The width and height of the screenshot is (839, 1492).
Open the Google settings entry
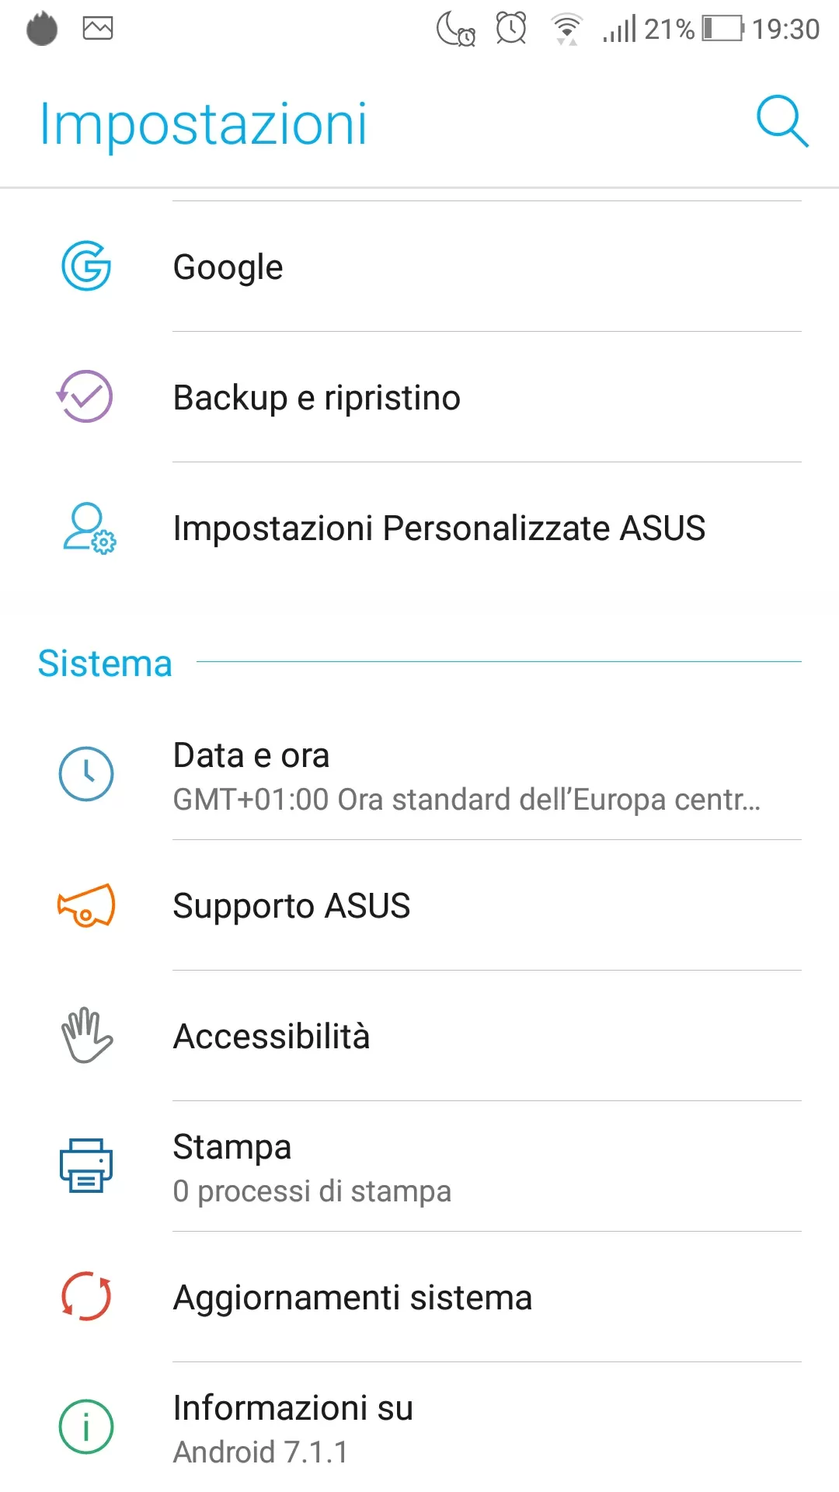pyautogui.click(x=228, y=267)
